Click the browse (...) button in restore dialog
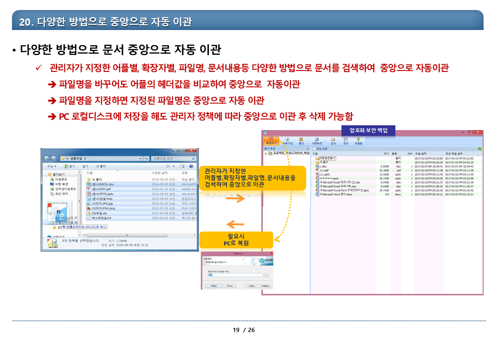 (268, 275)
